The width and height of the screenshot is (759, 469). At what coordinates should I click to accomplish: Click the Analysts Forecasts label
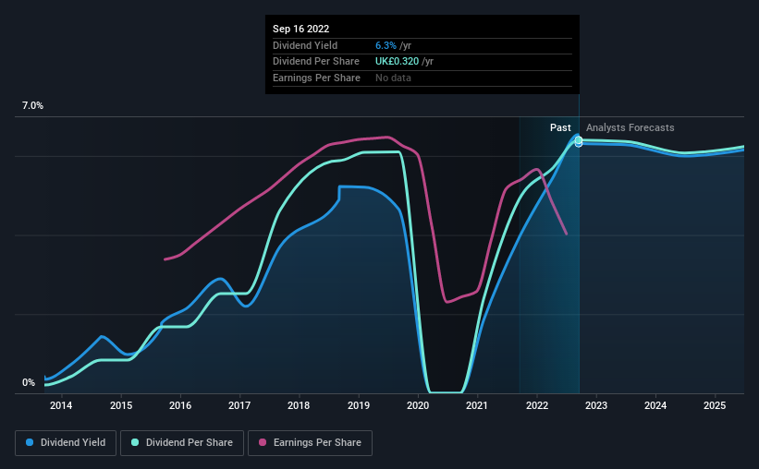pyautogui.click(x=630, y=127)
